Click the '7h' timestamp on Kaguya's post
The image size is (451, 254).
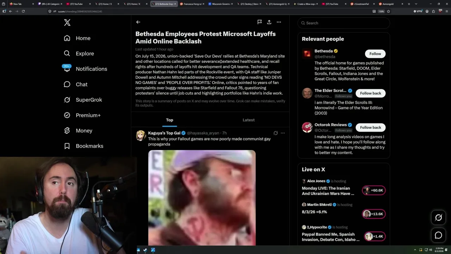224,133
